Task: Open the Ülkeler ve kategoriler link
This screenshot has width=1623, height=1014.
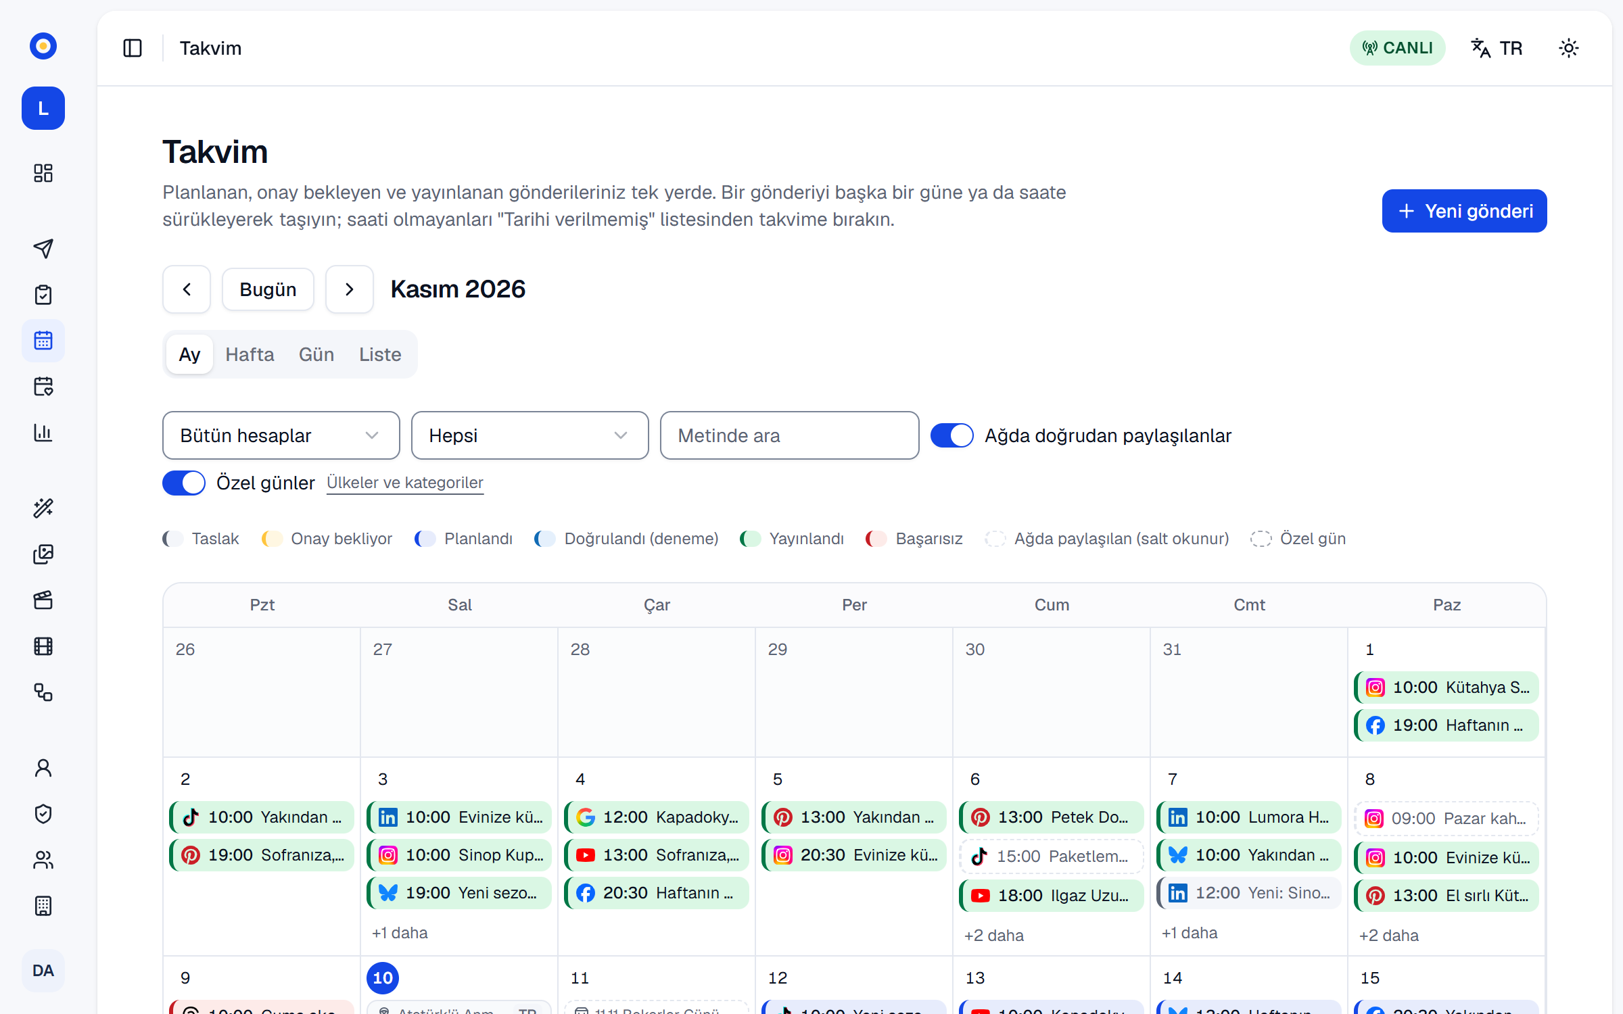Action: [405, 483]
